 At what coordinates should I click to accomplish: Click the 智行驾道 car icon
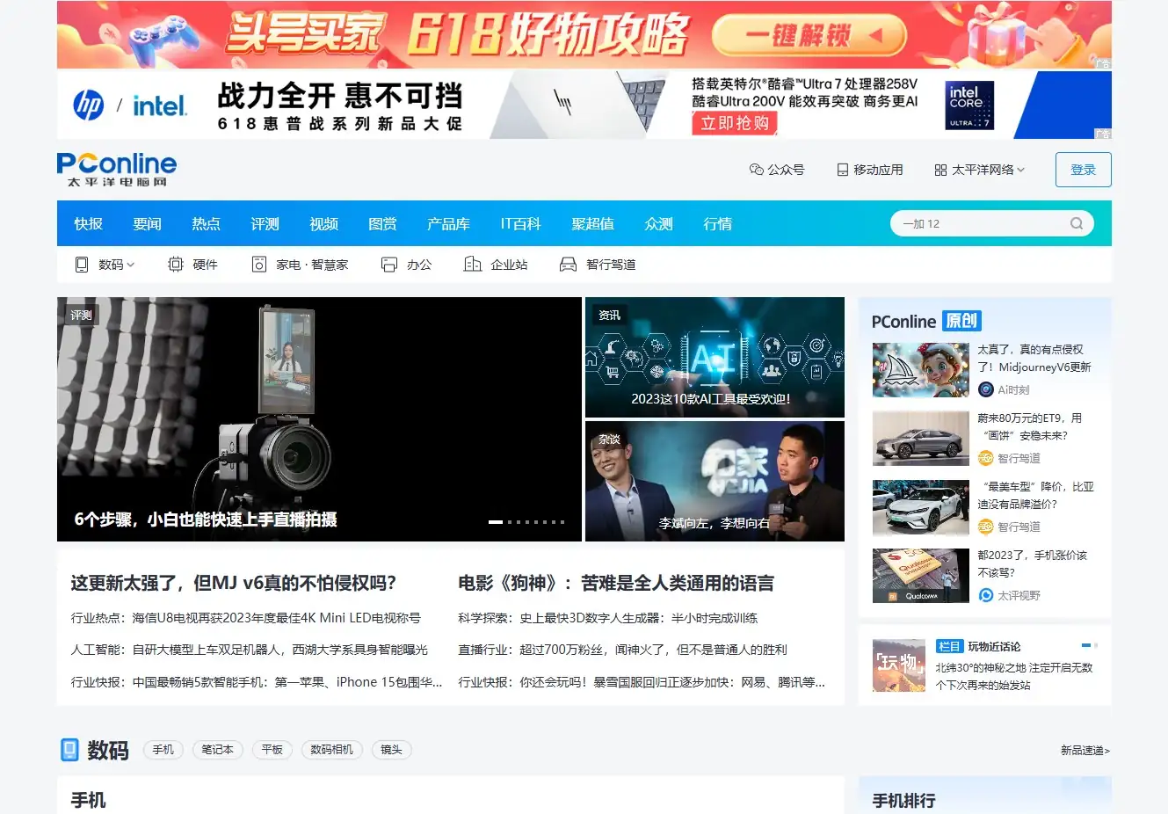[x=569, y=264]
